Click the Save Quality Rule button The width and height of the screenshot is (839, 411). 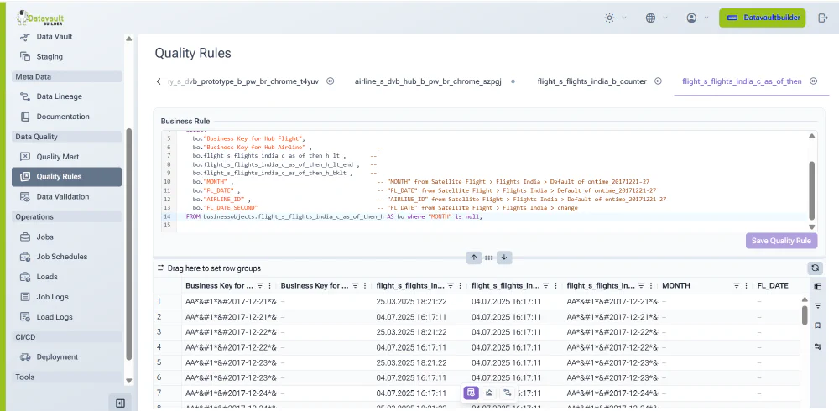pyautogui.click(x=781, y=241)
